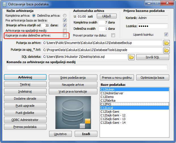Select C12fabrika database entry
This screenshot has height=143, width=176.
(108, 101)
